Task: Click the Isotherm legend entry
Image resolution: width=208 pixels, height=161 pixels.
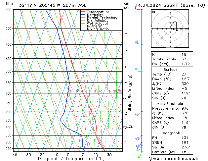Action: click(x=95, y=26)
